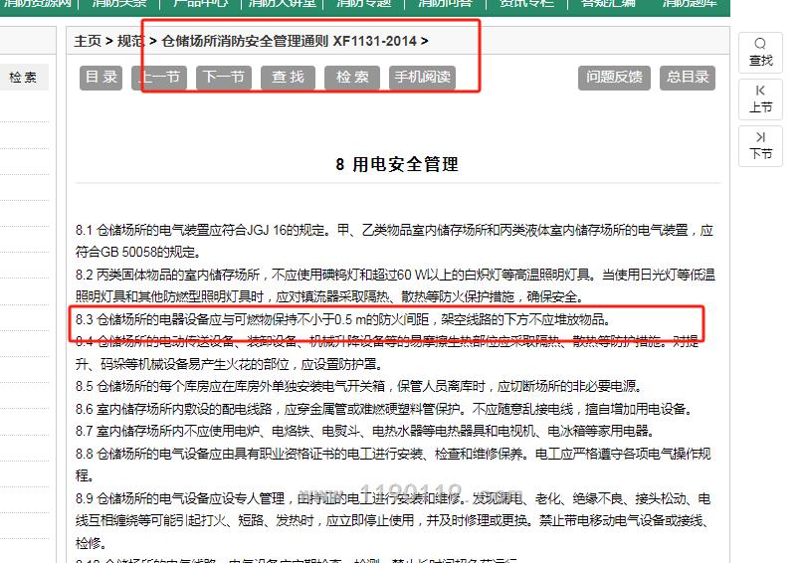
Task: Click 仓储场所消防安全管理通则 XF1131-2014 breadcrumb link
Action: [x=289, y=41]
